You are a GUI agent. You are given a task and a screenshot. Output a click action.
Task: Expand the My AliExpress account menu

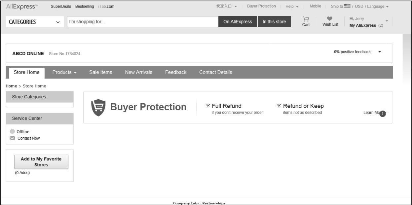[368, 22]
